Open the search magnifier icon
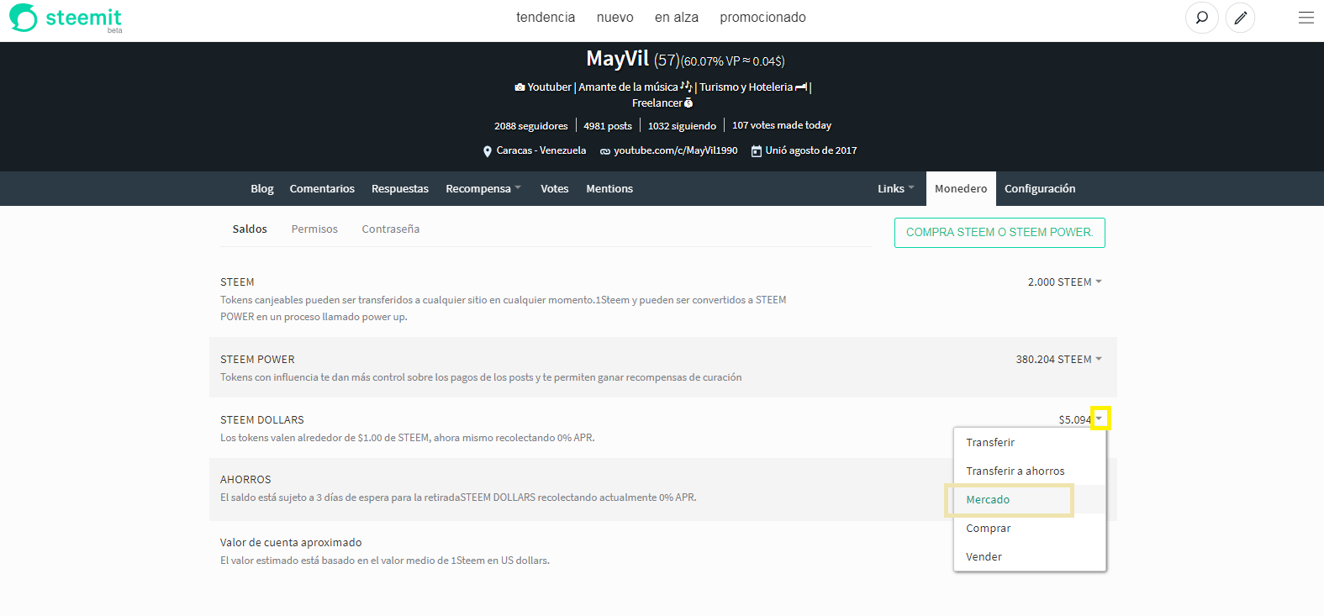1324x616 pixels. pos(1202,18)
